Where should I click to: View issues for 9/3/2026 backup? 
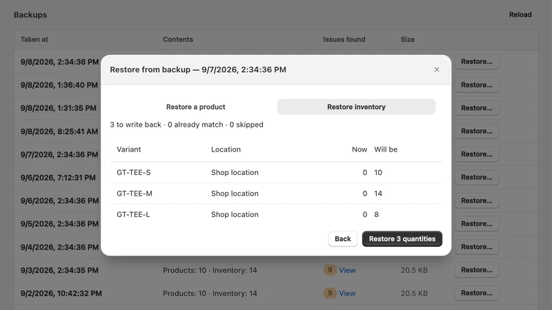pyautogui.click(x=347, y=270)
